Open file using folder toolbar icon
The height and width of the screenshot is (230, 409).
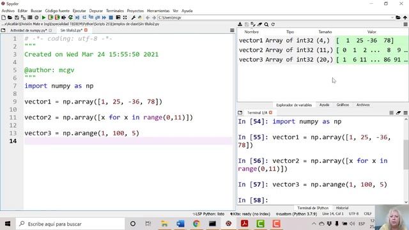point(10,17)
